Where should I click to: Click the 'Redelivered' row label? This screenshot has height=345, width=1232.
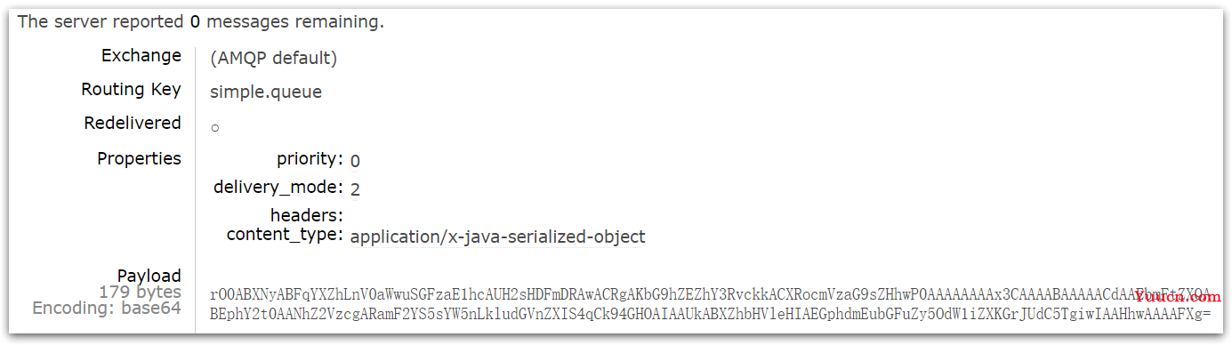tap(133, 123)
